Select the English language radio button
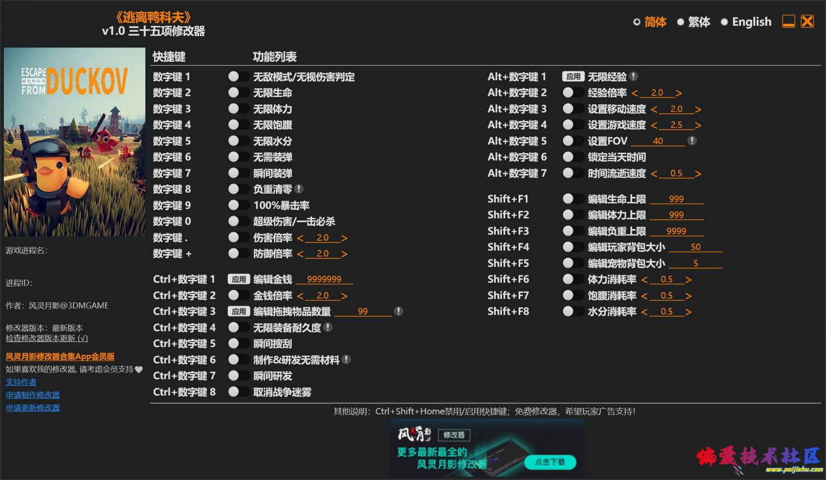This screenshot has height=480, width=826. [x=724, y=22]
